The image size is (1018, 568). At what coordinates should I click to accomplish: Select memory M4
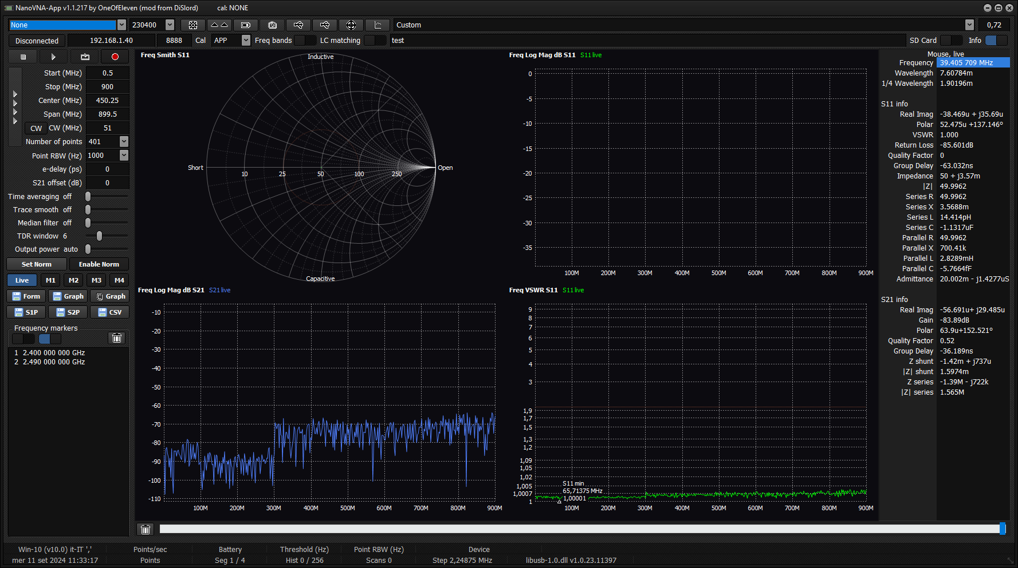pyautogui.click(x=119, y=280)
